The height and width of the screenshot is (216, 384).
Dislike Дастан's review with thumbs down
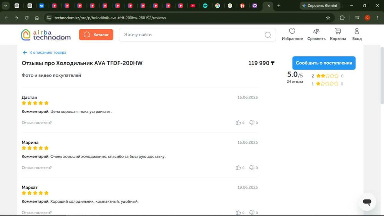252,123
